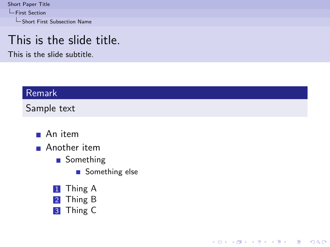The image size is (330, 247).
Task: Go to next slide using the arrow
Action: tap(226, 242)
